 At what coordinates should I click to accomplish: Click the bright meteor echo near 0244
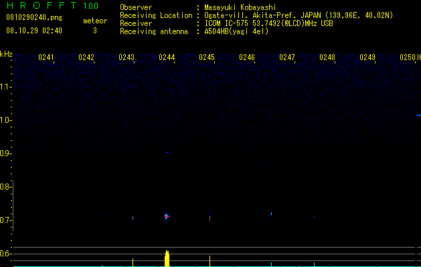click(167, 216)
